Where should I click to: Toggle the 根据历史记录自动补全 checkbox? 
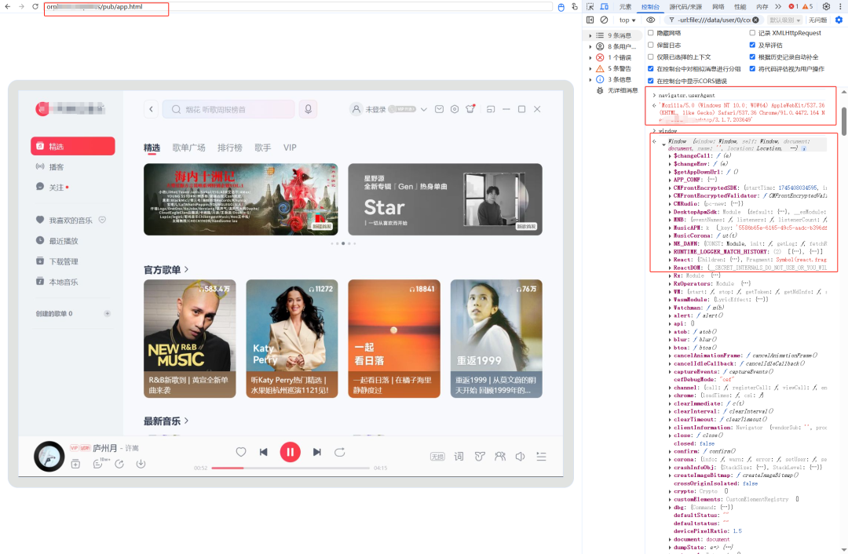coord(752,56)
